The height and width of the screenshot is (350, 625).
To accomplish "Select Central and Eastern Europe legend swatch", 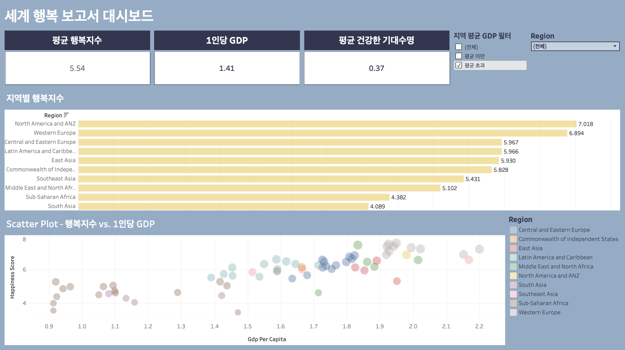I will 513,230.
